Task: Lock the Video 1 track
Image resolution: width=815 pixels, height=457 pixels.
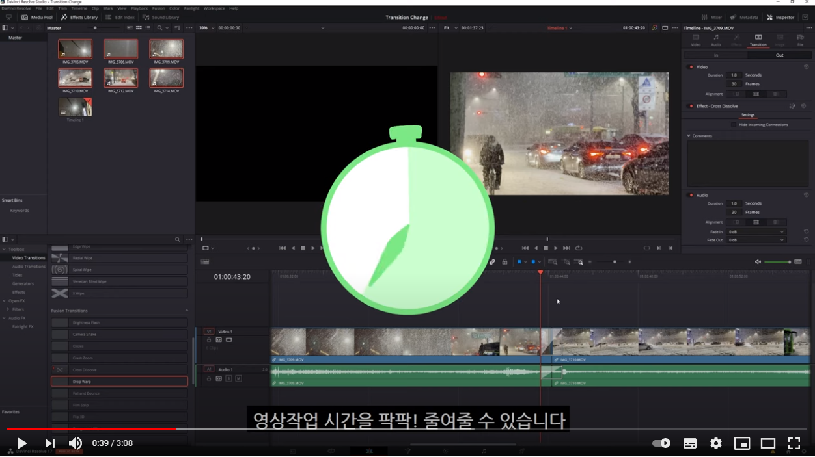Action: (x=209, y=340)
